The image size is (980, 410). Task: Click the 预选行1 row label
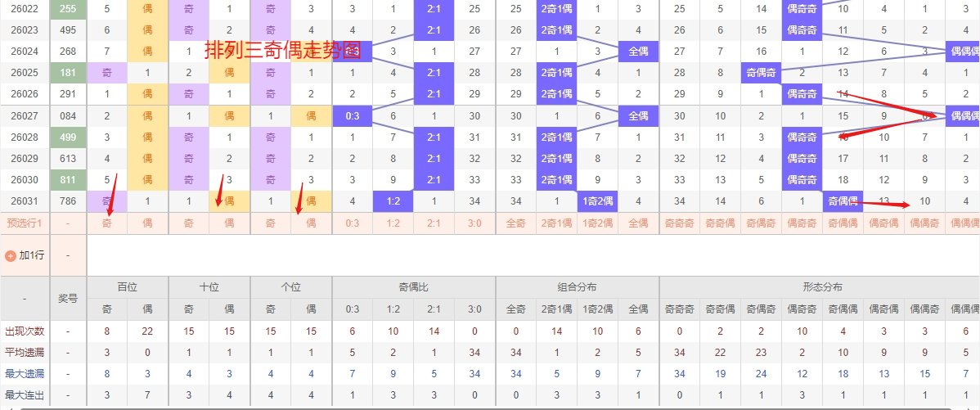(25, 223)
